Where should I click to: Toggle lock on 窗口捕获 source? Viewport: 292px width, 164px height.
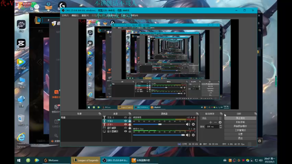pyautogui.click(x=130, y=128)
